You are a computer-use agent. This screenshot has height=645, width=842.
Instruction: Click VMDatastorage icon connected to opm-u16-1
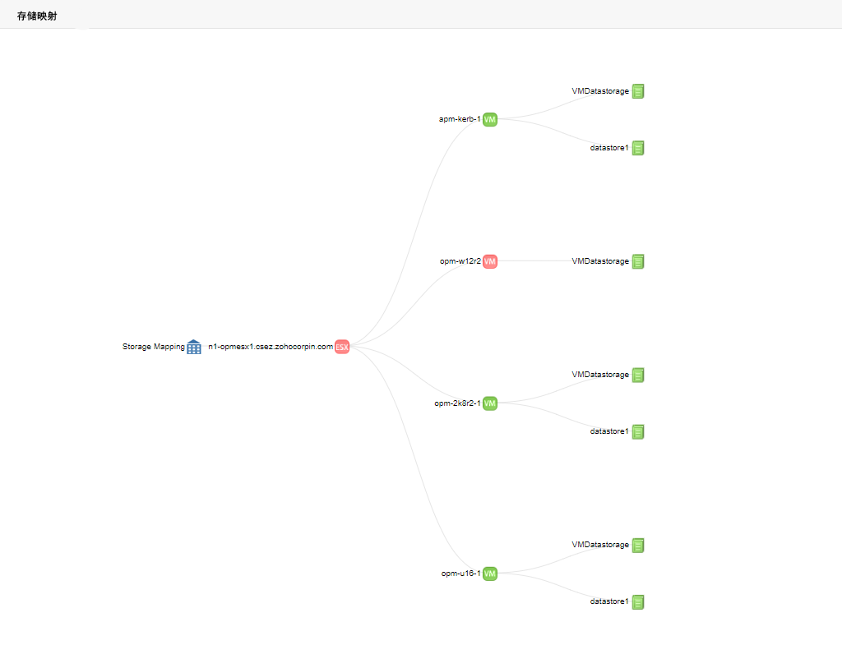638,545
